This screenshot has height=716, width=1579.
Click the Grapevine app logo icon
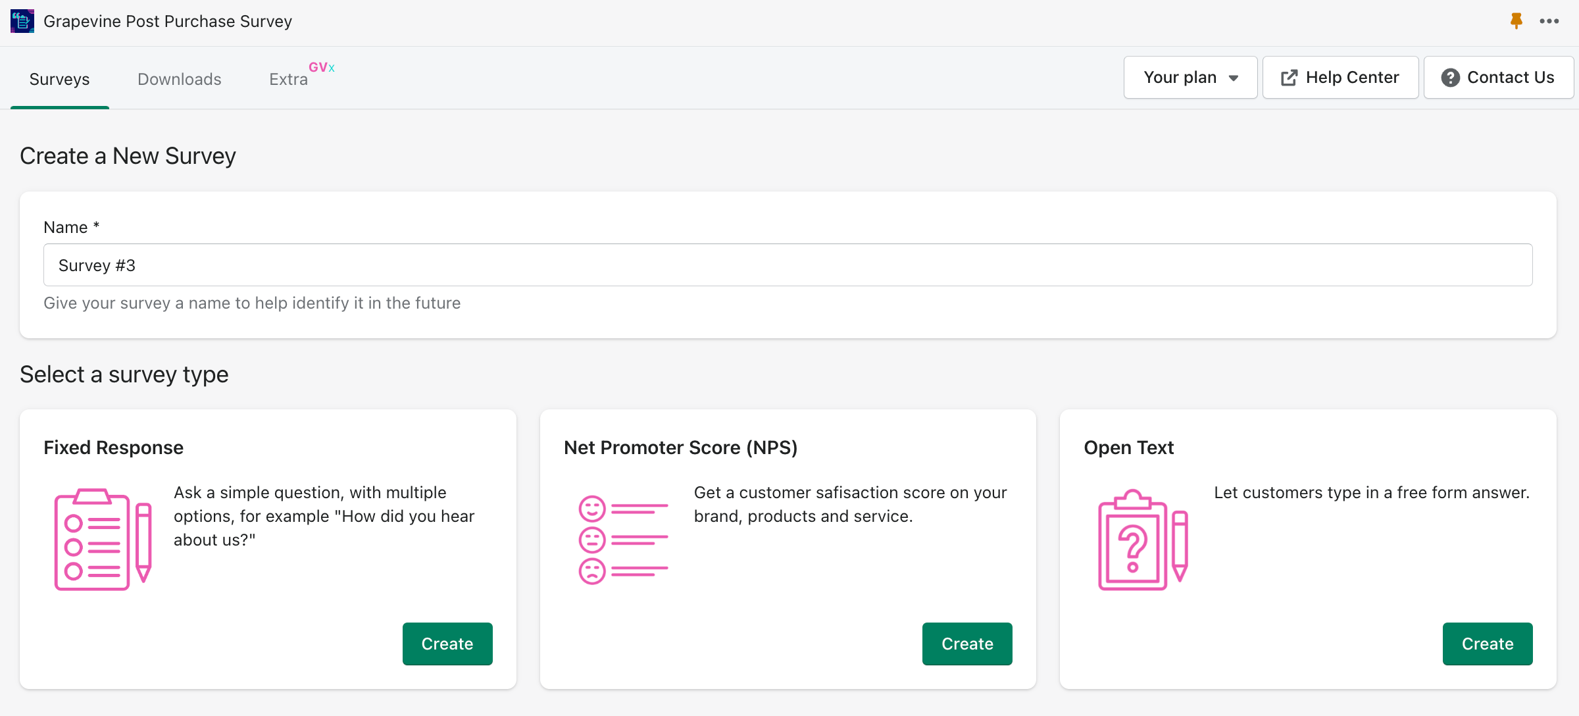(22, 21)
